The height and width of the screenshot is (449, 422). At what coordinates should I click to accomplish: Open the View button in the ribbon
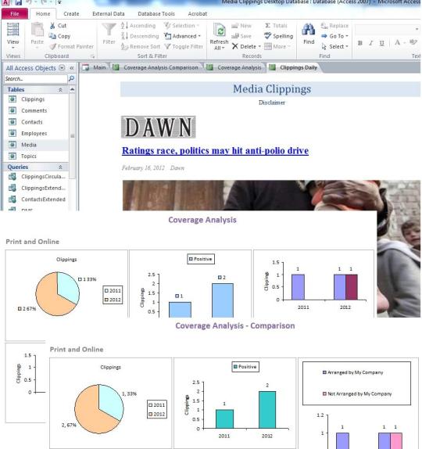pyautogui.click(x=13, y=36)
